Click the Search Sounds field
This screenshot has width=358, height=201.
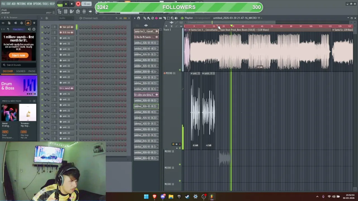(19, 65)
